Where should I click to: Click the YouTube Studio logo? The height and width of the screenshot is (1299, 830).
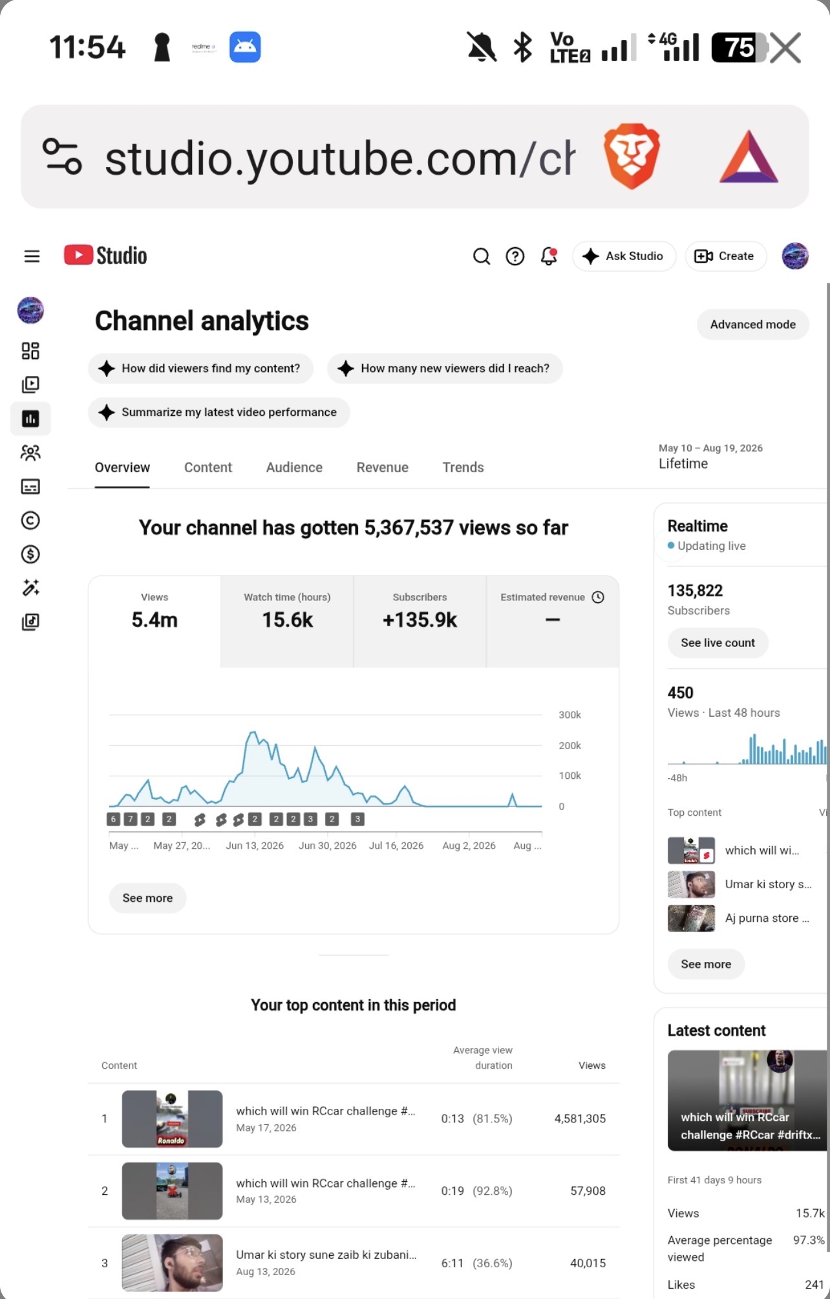point(105,256)
